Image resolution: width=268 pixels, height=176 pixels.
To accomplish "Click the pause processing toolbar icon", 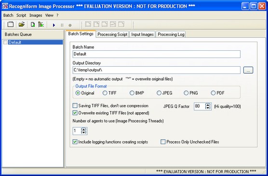I will pos(62,25).
